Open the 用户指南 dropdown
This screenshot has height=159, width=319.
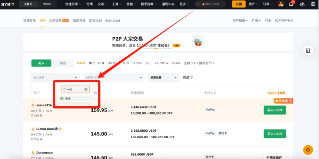pos(240,21)
